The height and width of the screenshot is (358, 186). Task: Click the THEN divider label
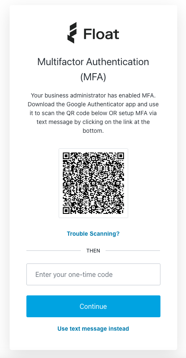(93, 251)
